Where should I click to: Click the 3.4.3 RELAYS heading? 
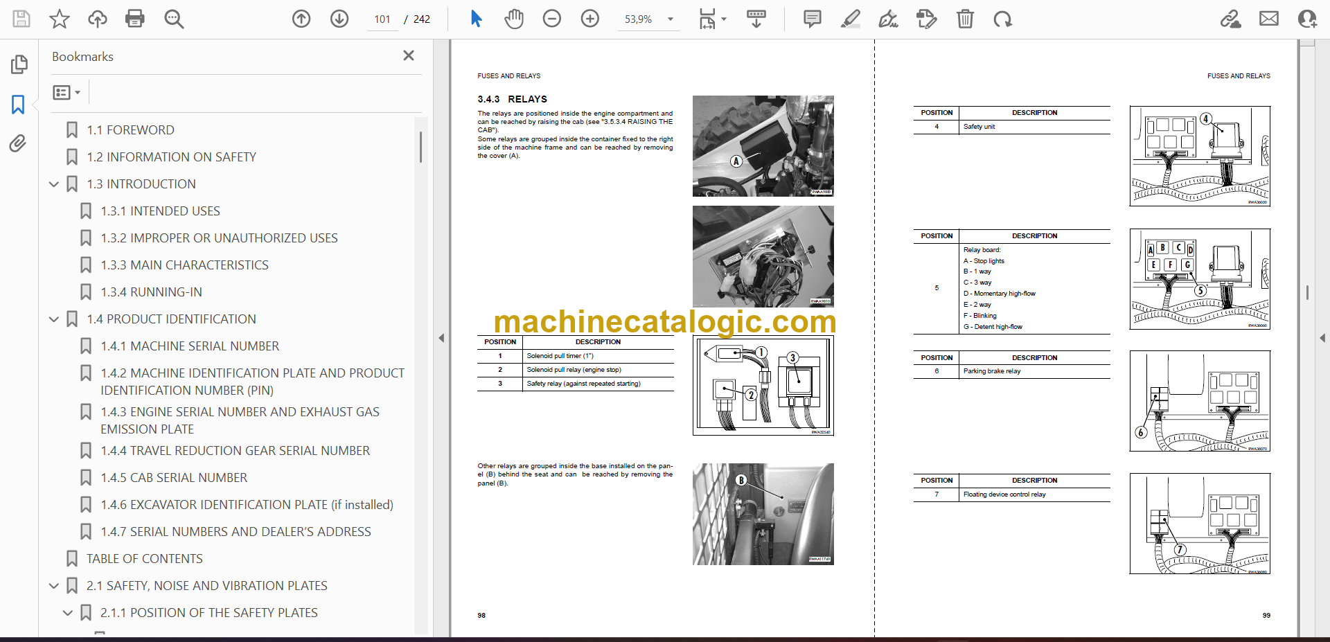(512, 99)
